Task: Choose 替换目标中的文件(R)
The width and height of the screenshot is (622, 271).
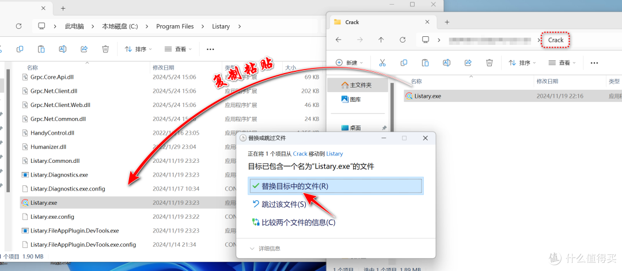Action: click(x=336, y=186)
